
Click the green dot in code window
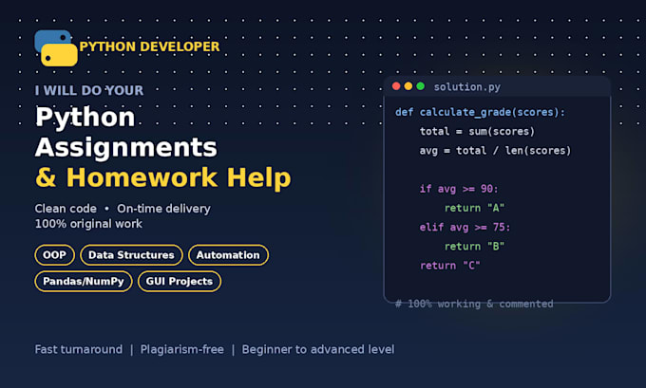point(420,86)
